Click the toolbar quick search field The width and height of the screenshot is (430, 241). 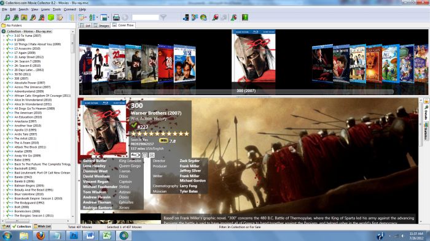146,18
